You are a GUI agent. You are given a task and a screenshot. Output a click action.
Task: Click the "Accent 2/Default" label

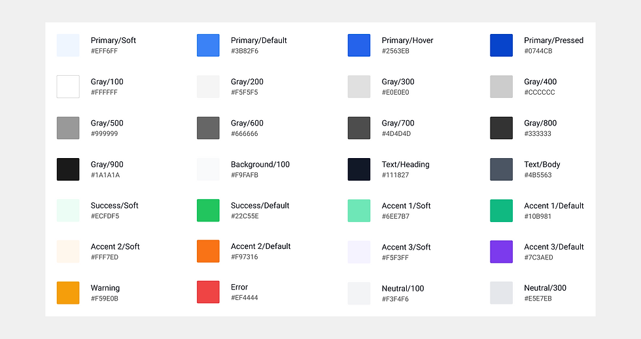(260, 246)
